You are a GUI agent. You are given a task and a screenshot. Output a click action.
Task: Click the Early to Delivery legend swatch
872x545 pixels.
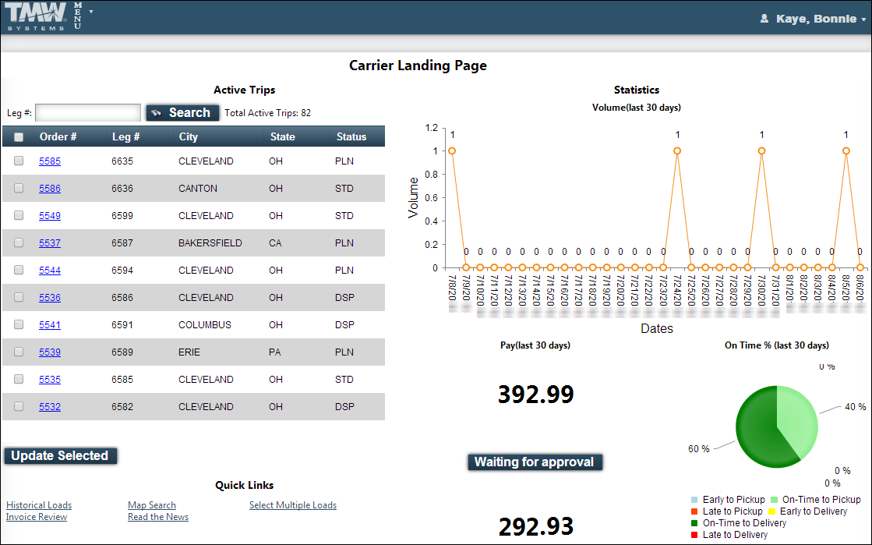coord(771,511)
